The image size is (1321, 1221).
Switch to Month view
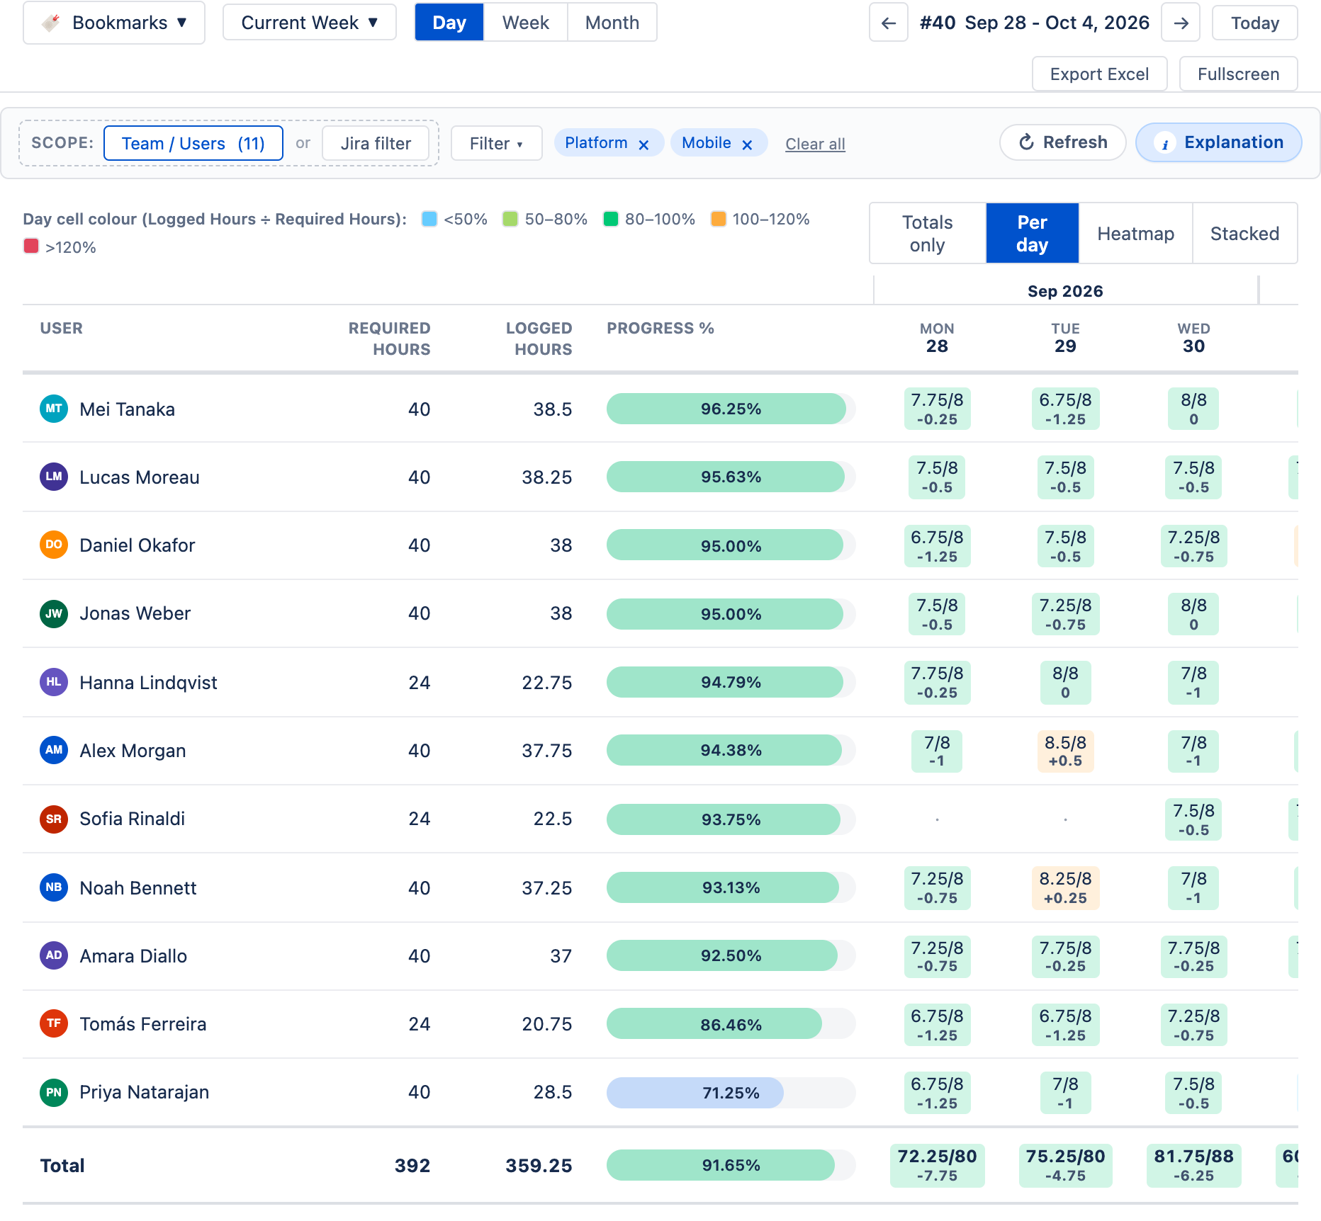[612, 23]
